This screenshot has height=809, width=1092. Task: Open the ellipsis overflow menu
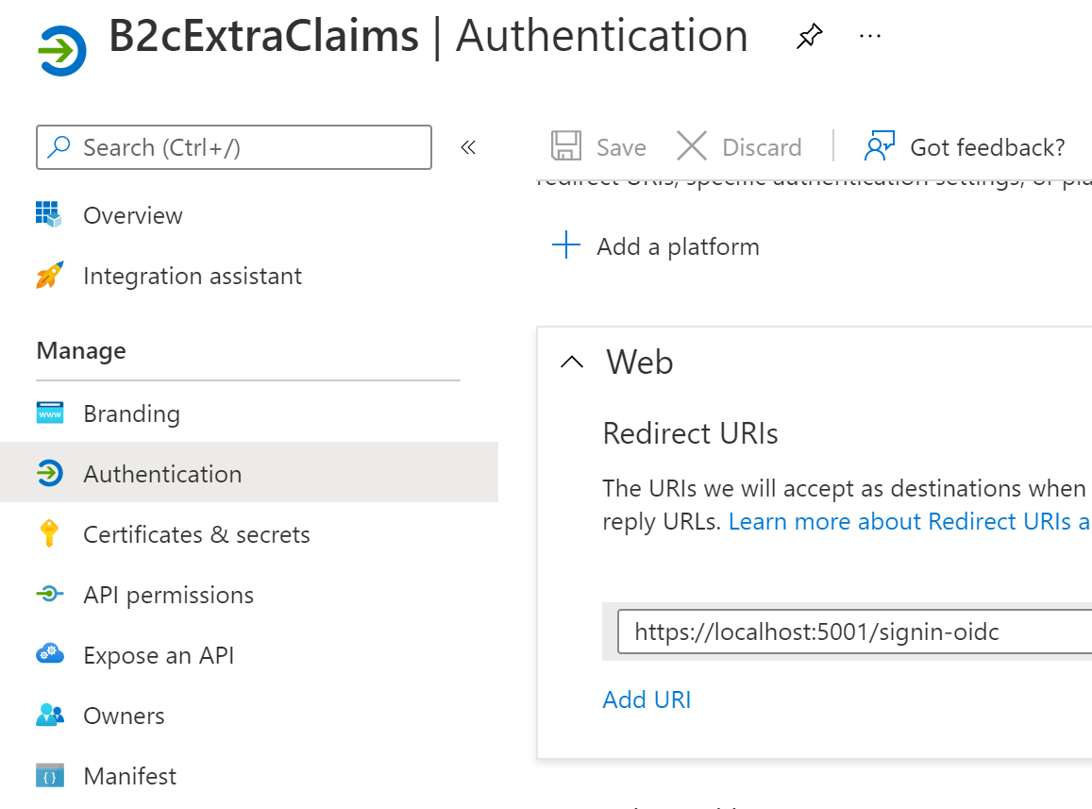[869, 36]
